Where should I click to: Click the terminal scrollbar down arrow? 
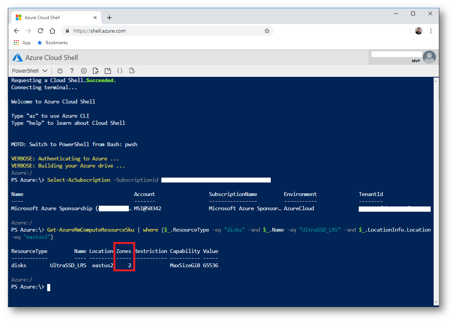pyautogui.click(x=436, y=302)
